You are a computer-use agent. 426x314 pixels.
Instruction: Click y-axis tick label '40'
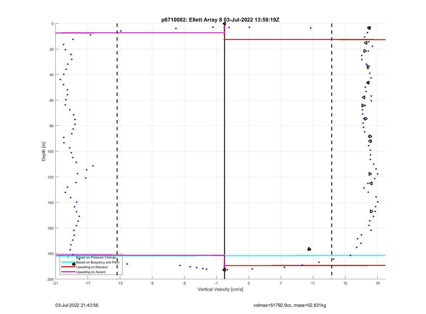pyautogui.click(x=51, y=75)
